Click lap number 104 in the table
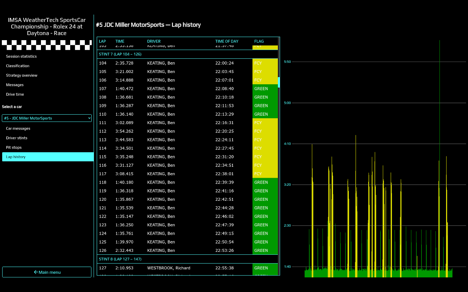Image resolution: width=468 pixels, height=292 pixels. [102, 63]
